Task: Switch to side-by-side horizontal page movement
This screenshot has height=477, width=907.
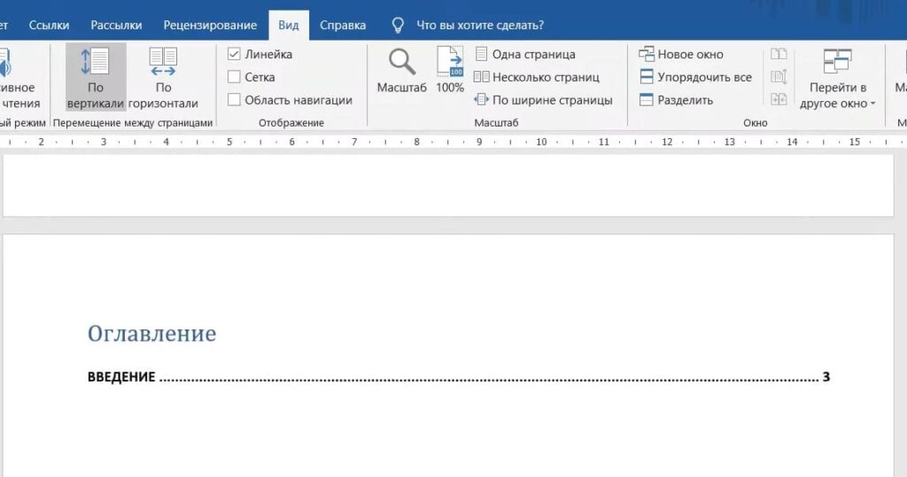Action: click(x=163, y=61)
